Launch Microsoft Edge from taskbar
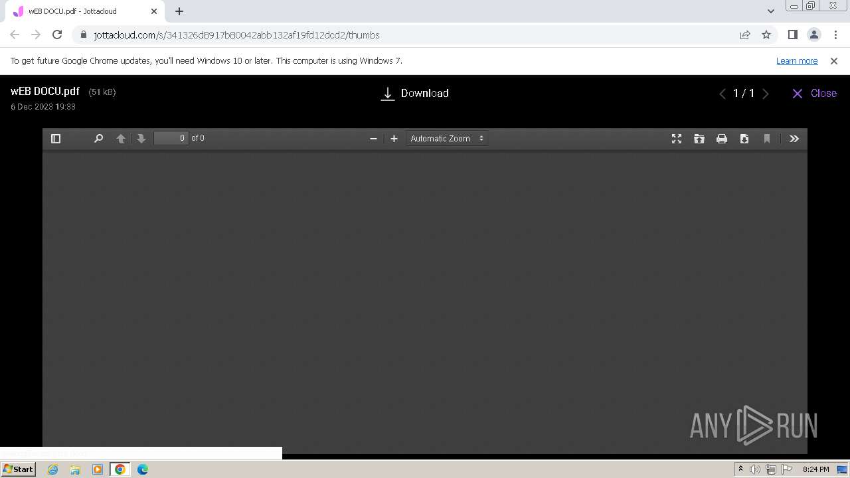The height and width of the screenshot is (478, 850). click(143, 469)
